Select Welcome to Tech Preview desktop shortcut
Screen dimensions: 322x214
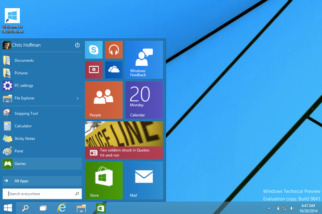click(x=12, y=21)
